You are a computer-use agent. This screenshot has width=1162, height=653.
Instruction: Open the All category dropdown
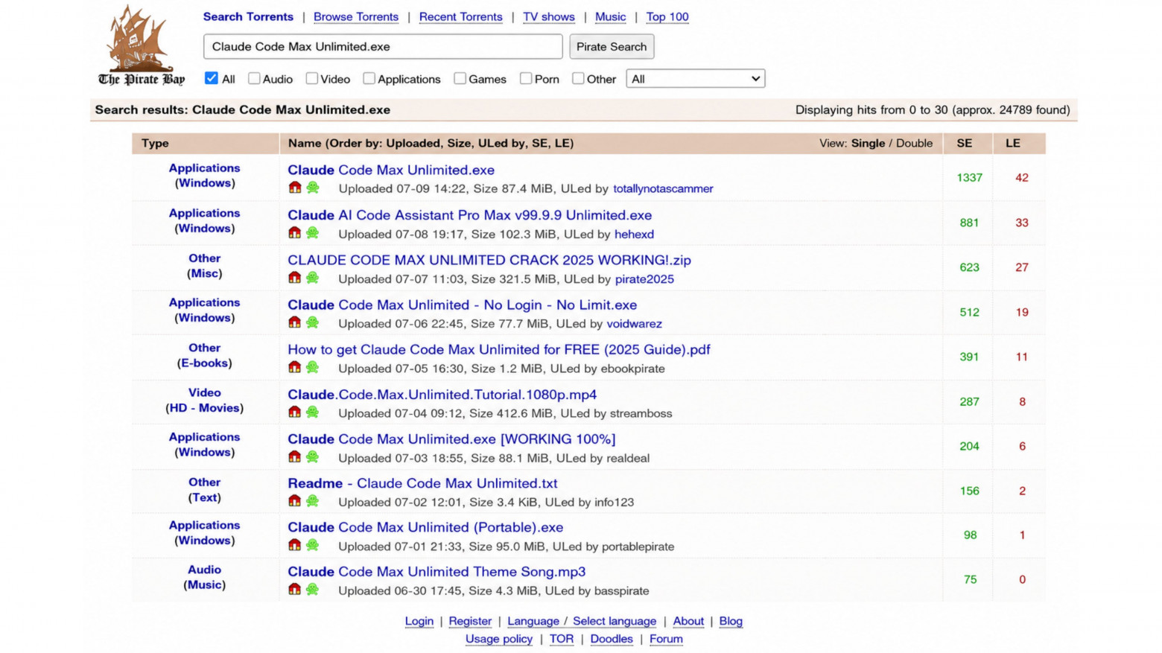pos(695,78)
